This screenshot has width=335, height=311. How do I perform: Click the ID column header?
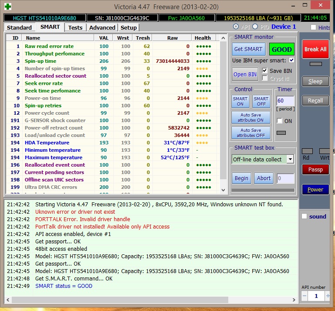point(15,38)
